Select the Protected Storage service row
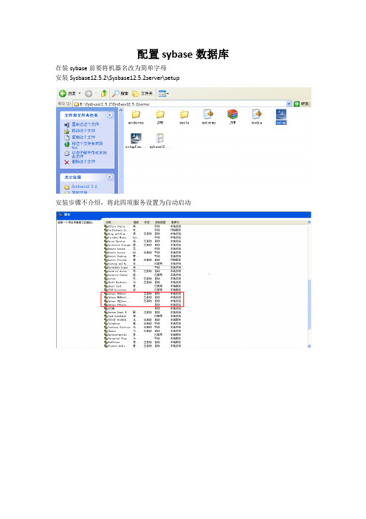The width and height of the screenshot is (366, 519). pyautogui.click(x=142, y=245)
